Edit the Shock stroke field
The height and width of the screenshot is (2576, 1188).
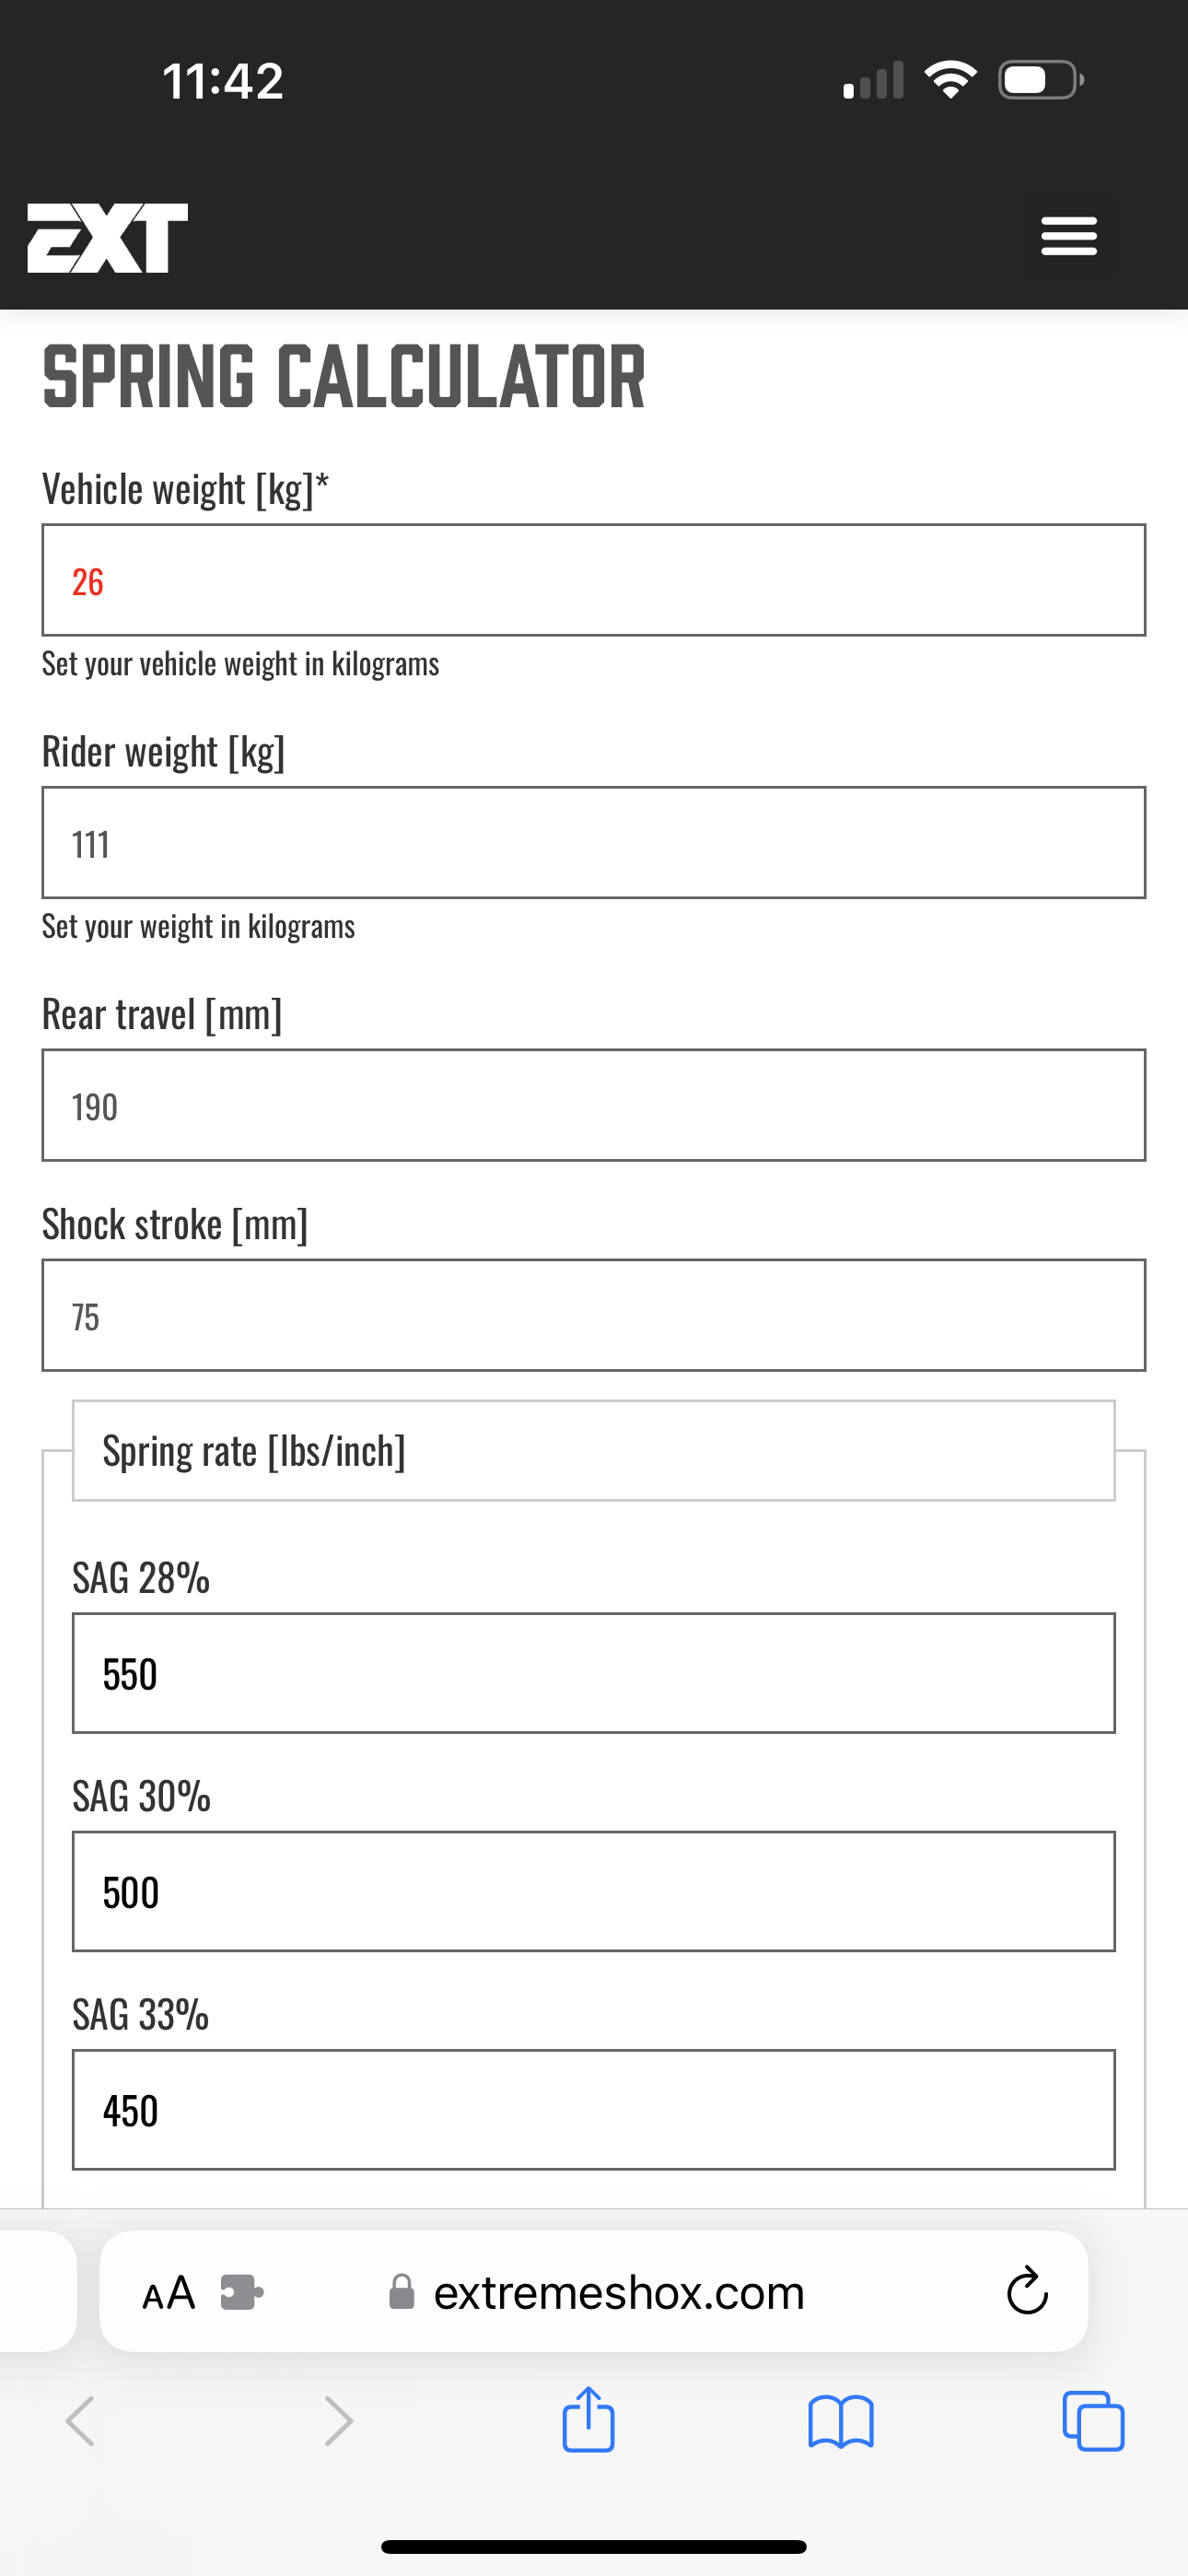click(594, 1315)
